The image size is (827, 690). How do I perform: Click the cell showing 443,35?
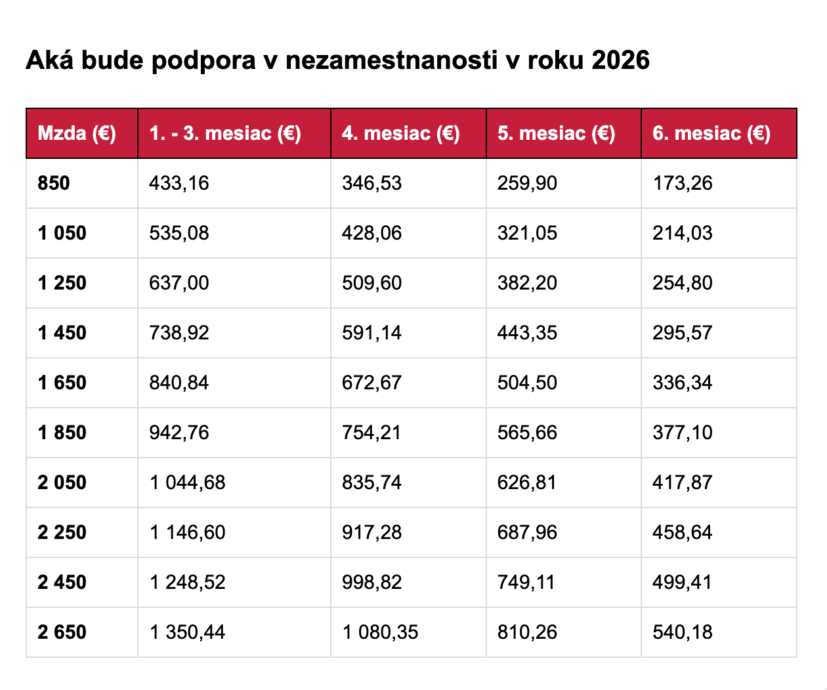(x=527, y=333)
